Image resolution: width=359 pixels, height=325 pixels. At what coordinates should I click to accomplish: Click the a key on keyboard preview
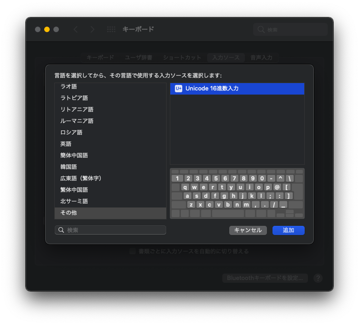pyautogui.click(x=187, y=196)
